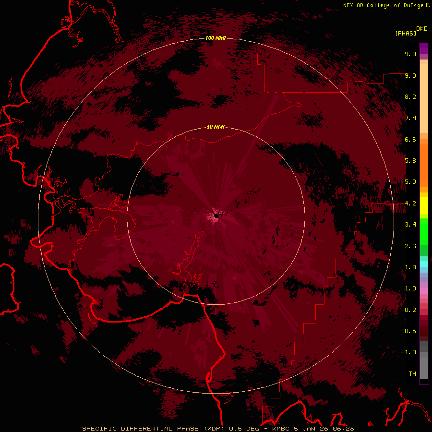Click the 2.6 legend value
Image resolution: width=432 pixels, height=432 pixels.
pyautogui.click(x=410, y=246)
